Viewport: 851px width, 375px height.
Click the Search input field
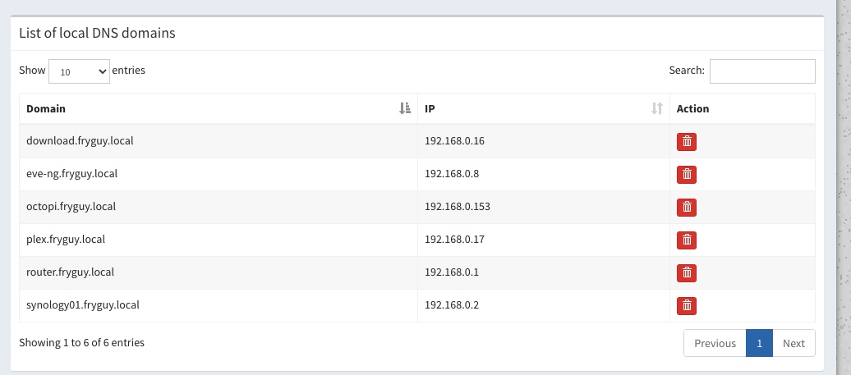(762, 71)
